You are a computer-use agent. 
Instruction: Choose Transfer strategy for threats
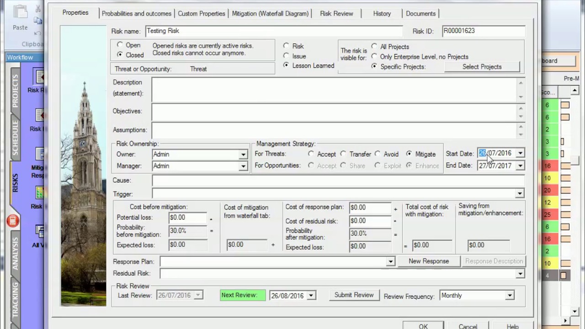click(343, 154)
